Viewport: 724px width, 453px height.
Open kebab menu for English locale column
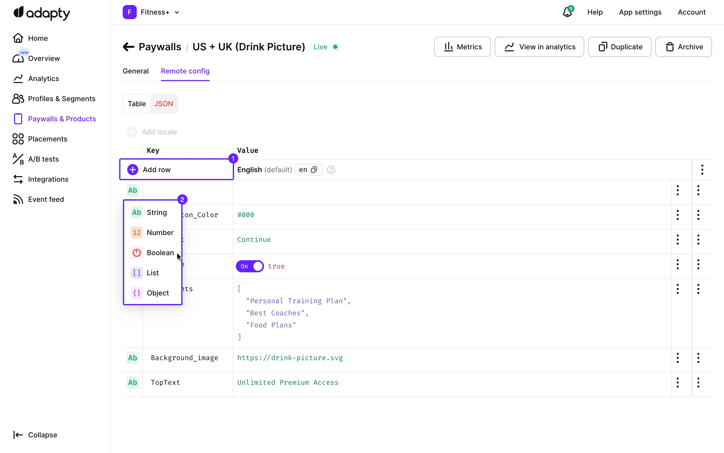tap(702, 170)
